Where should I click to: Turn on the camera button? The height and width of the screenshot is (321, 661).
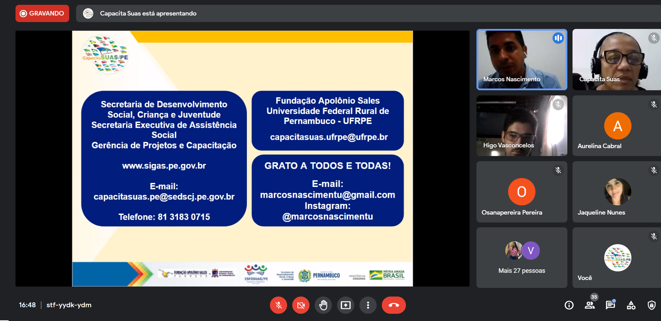pos(301,305)
